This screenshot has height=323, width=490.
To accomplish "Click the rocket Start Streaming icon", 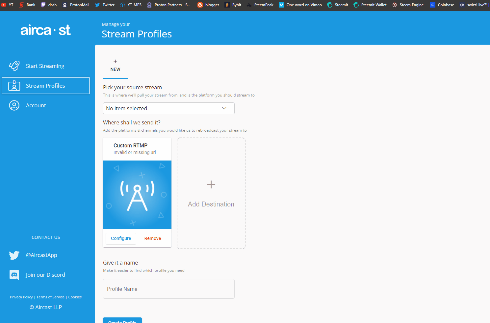I will click(14, 66).
